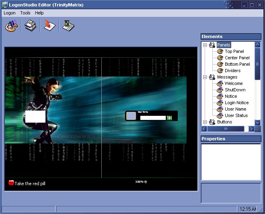Screen dimensions: 265x214
Task: Open the Help menu
Action: tap(39, 13)
